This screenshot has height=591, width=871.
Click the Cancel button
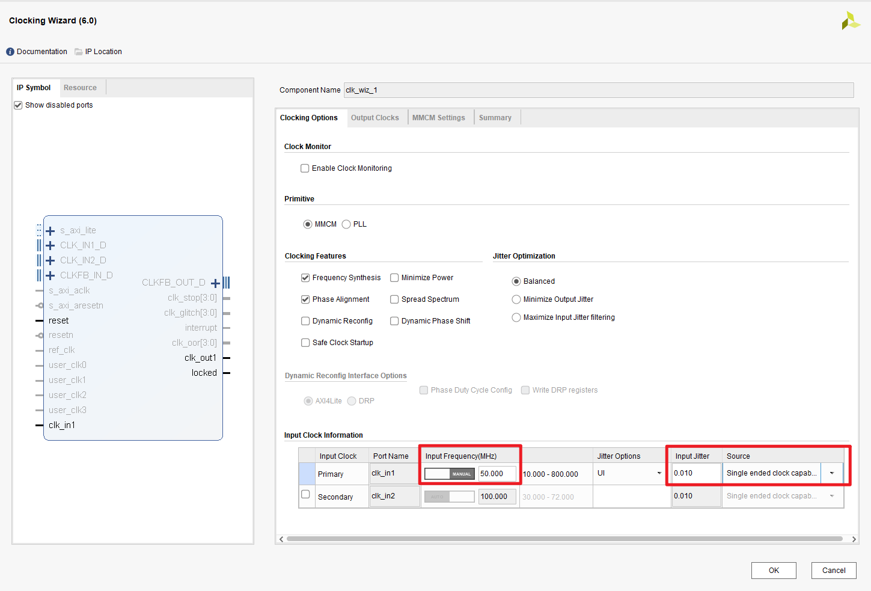[834, 571]
